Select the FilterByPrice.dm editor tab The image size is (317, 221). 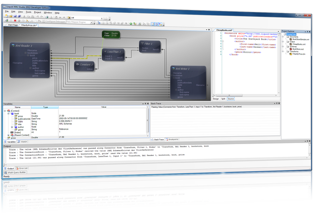pos(29,25)
